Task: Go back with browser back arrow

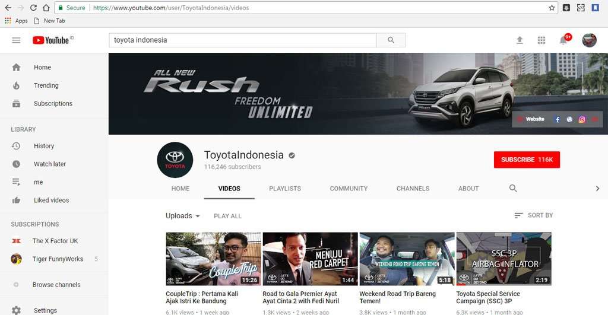Action: coord(8,8)
